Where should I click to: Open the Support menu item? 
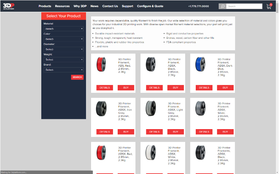(128, 6)
